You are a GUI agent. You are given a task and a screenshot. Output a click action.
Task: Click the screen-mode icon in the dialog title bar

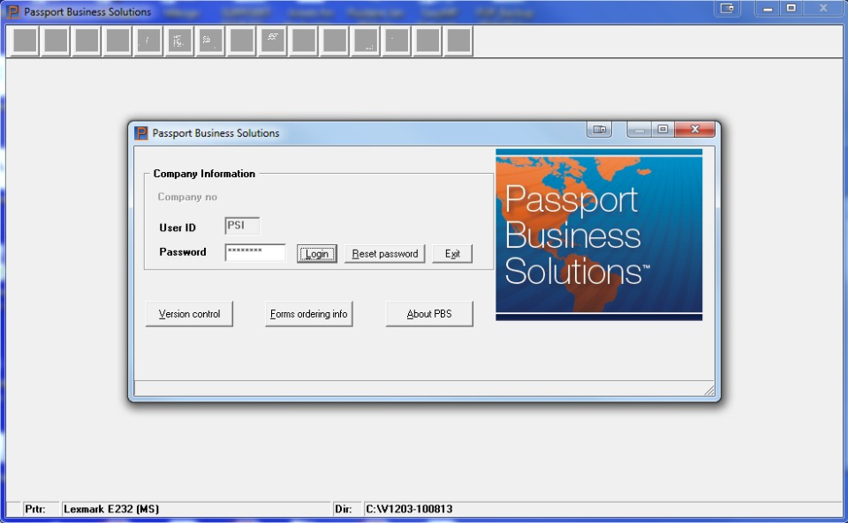click(x=599, y=130)
